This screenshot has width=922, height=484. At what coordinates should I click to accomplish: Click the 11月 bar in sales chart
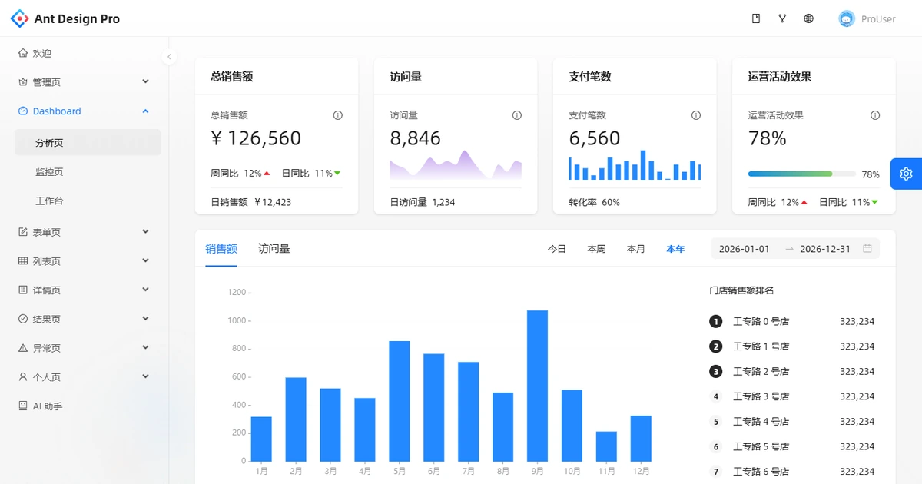[x=606, y=446]
